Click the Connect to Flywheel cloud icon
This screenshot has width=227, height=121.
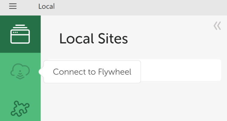coord(20,71)
